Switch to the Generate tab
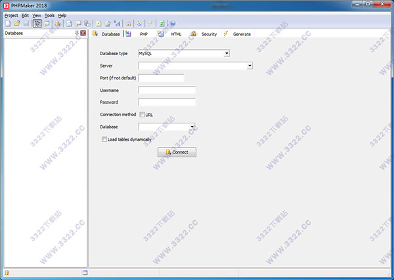 [x=237, y=34]
